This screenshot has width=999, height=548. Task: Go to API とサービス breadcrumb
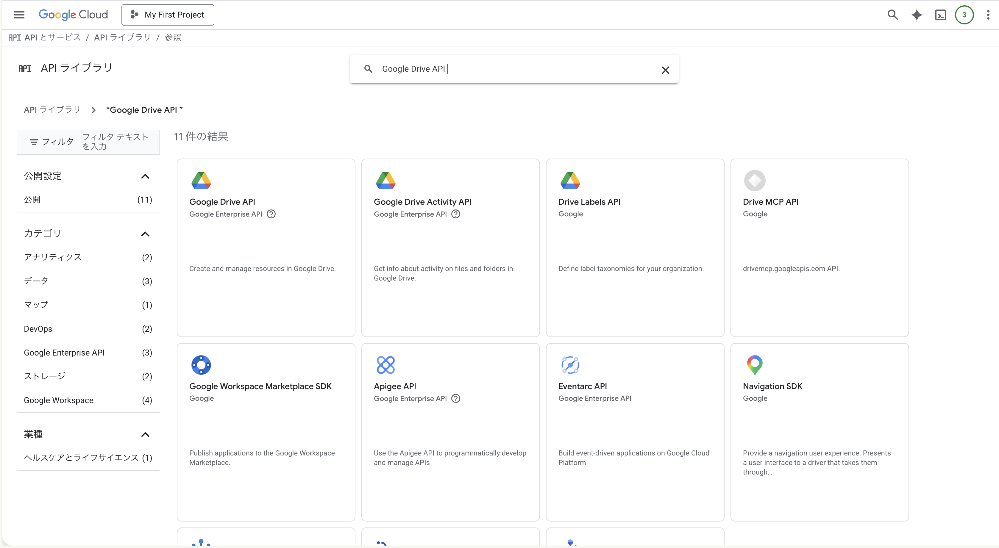(x=52, y=37)
